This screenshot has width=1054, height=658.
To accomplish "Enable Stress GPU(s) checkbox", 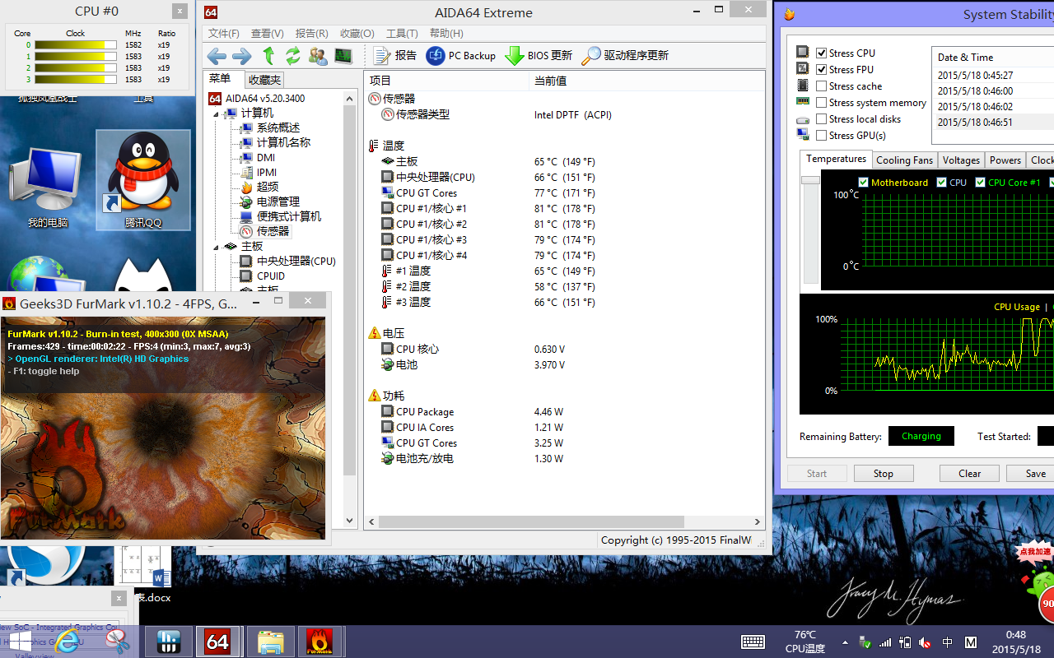I will (821, 135).
